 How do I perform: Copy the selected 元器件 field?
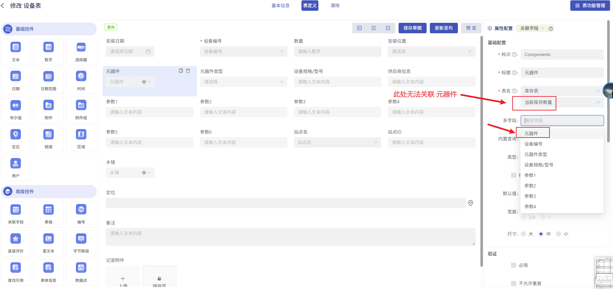pyautogui.click(x=181, y=71)
